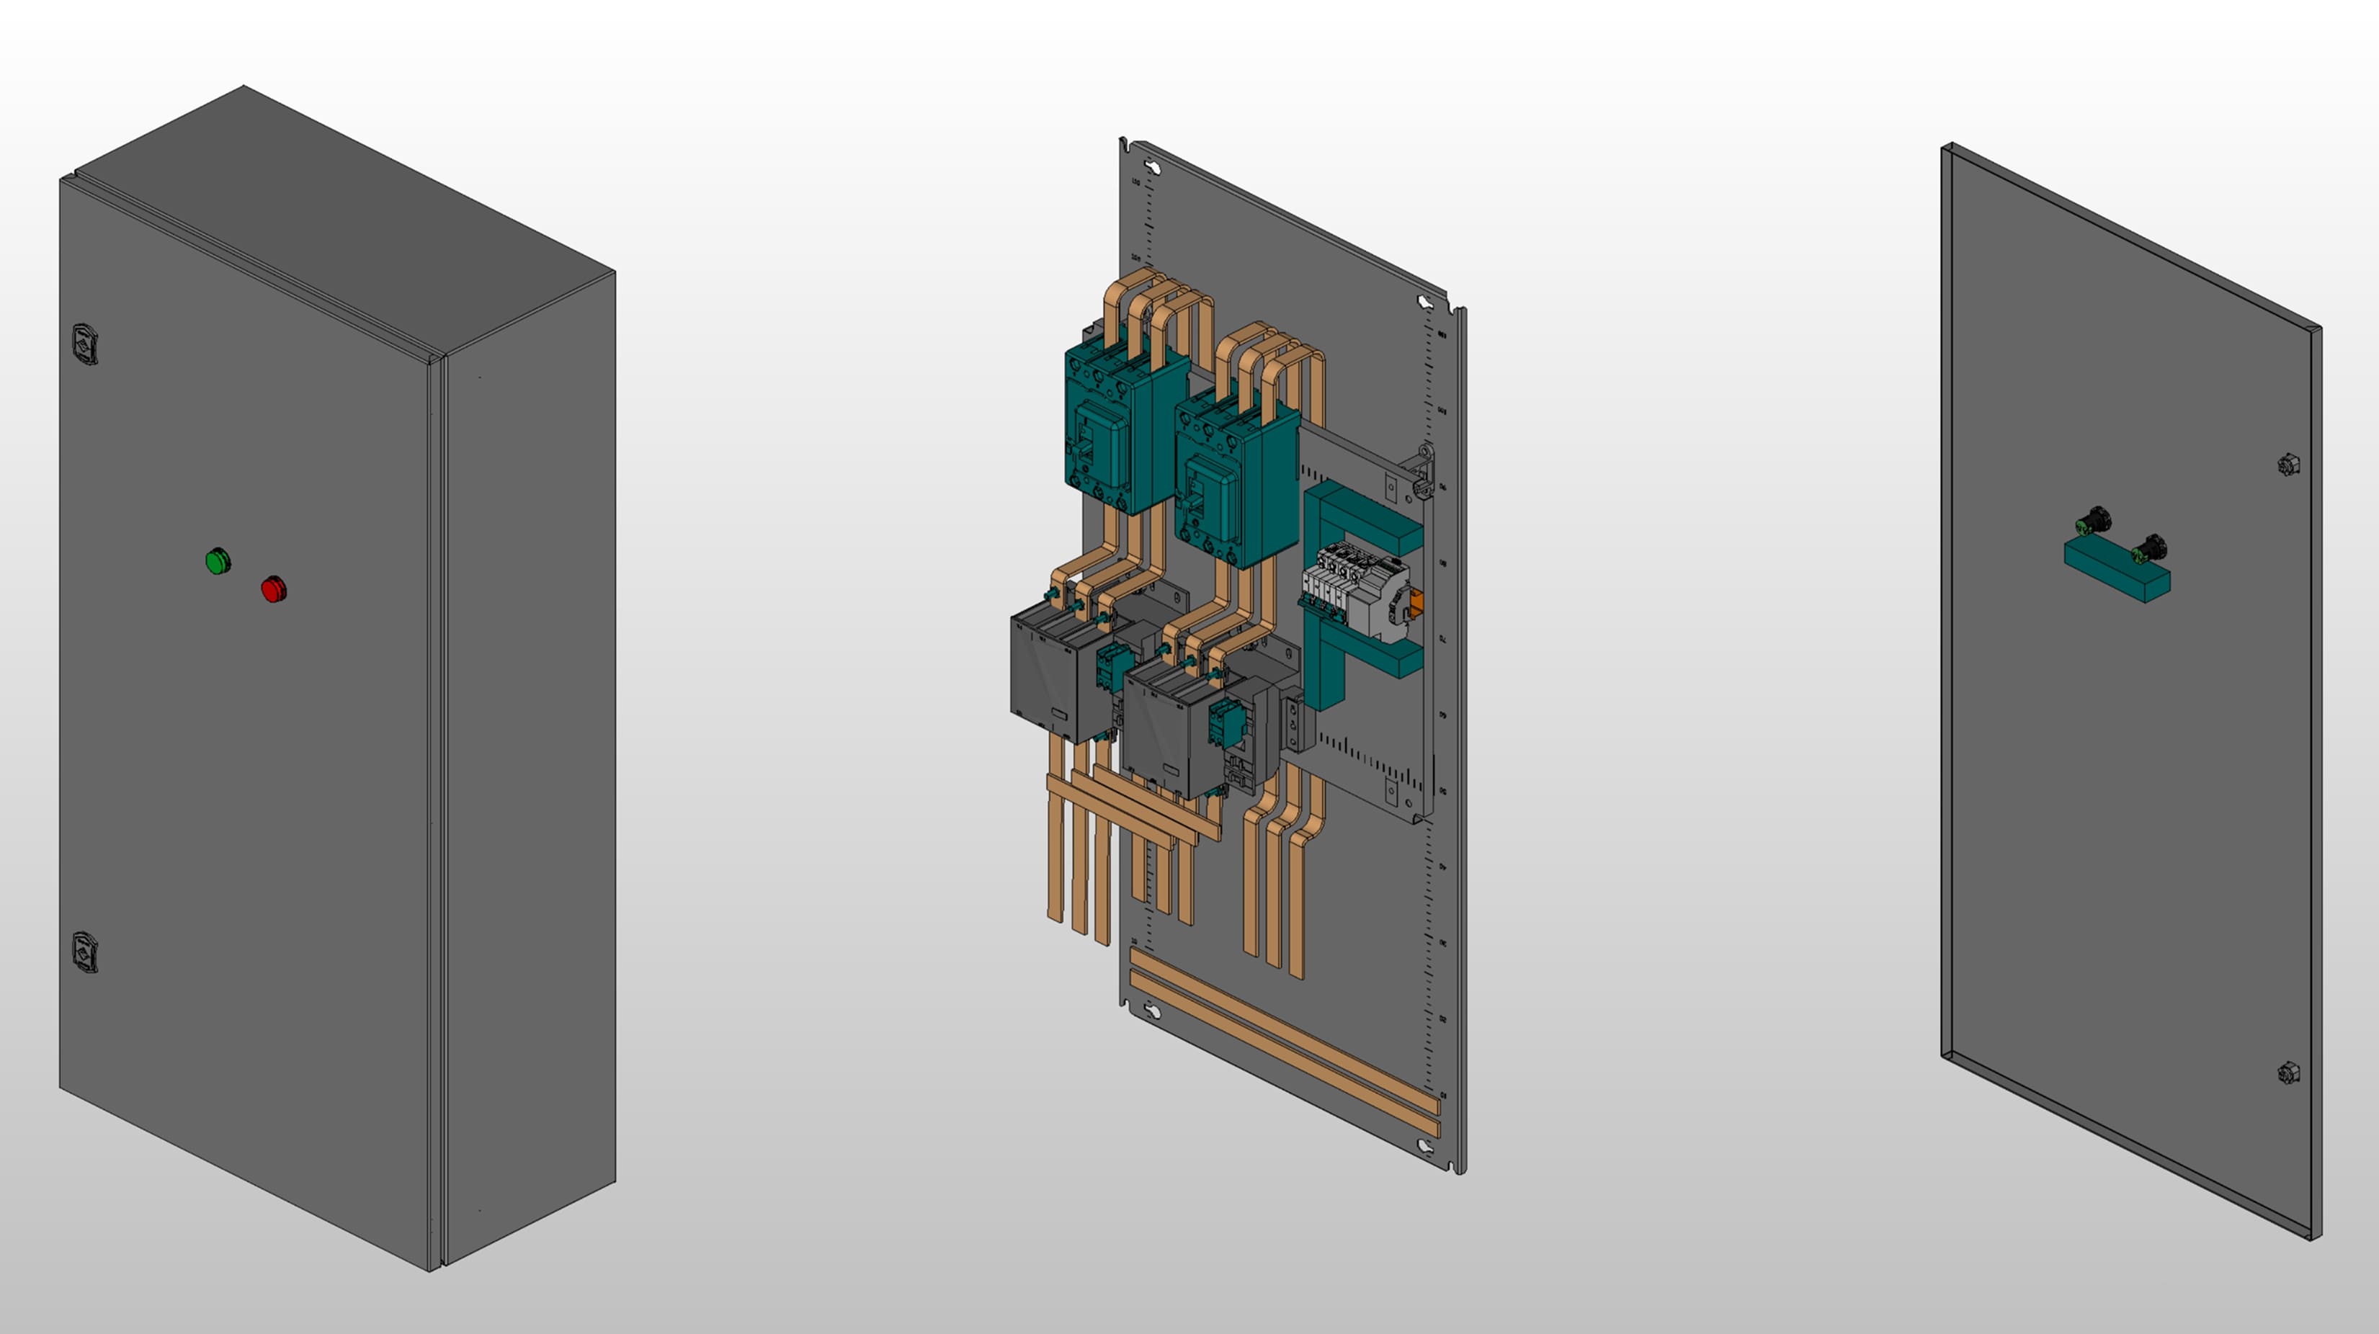The image size is (2379, 1334).
Task: Select the bottom-right keyhole slot of mounting plate
Action: [1425, 1147]
